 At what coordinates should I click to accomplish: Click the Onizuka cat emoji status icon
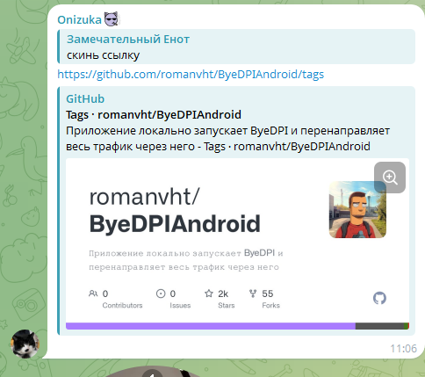pos(112,19)
